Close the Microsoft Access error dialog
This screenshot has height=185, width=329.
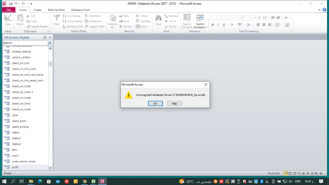click(206, 84)
